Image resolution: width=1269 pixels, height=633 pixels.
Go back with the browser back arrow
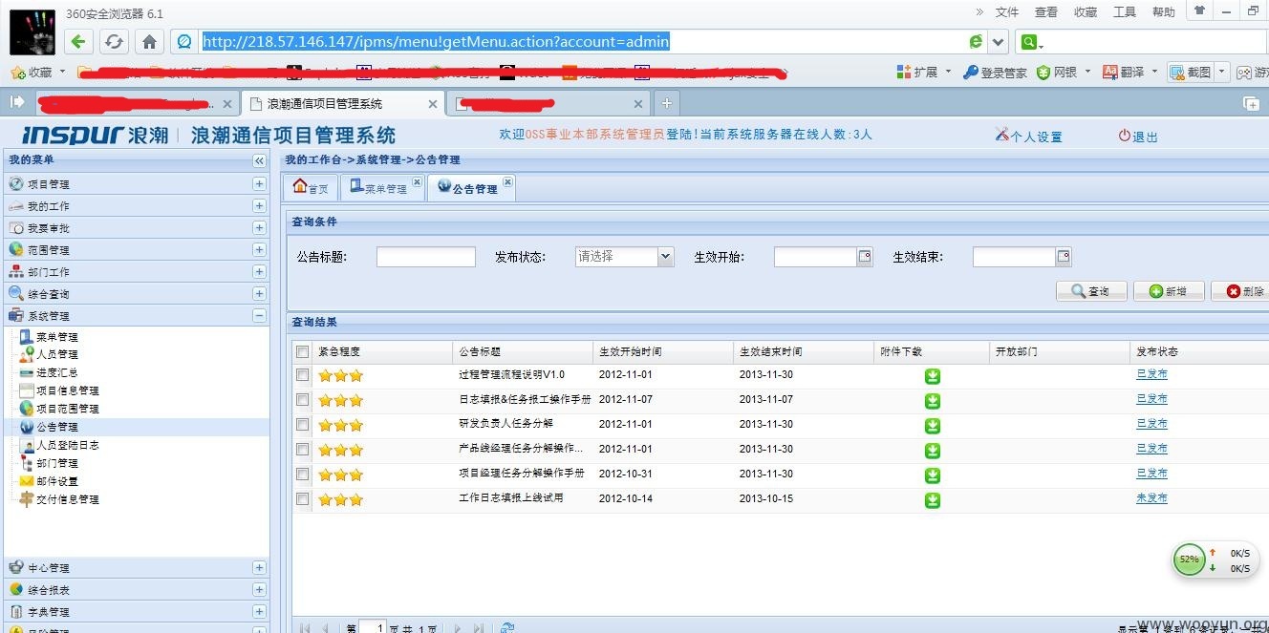[78, 41]
